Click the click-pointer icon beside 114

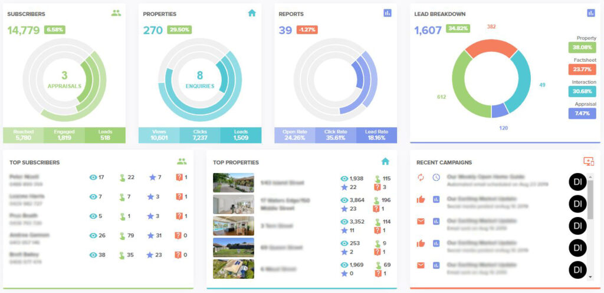[x=377, y=222]
